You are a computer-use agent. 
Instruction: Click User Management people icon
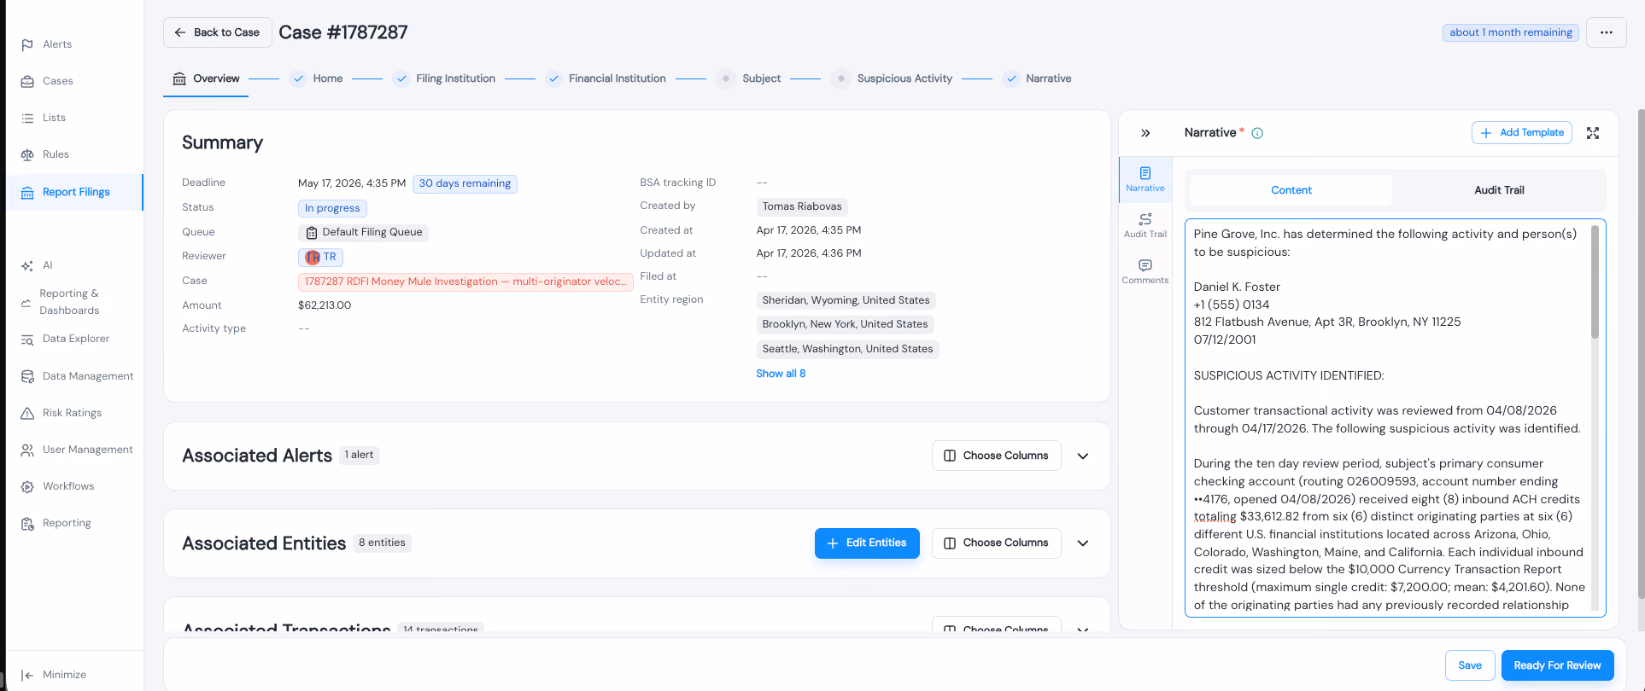(27, 450)
